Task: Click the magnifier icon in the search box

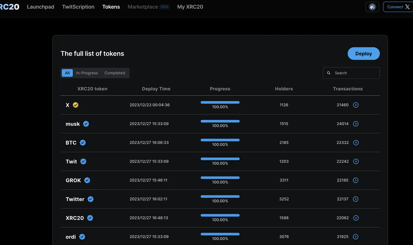Action: 329,73
